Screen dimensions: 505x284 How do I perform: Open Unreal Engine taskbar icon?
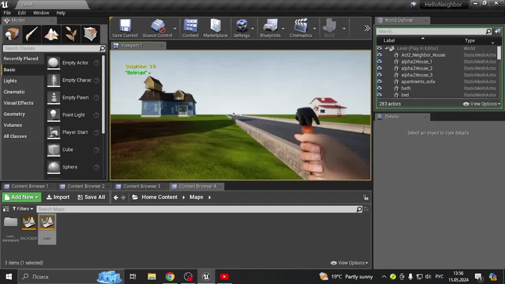(x=206, y=277)
